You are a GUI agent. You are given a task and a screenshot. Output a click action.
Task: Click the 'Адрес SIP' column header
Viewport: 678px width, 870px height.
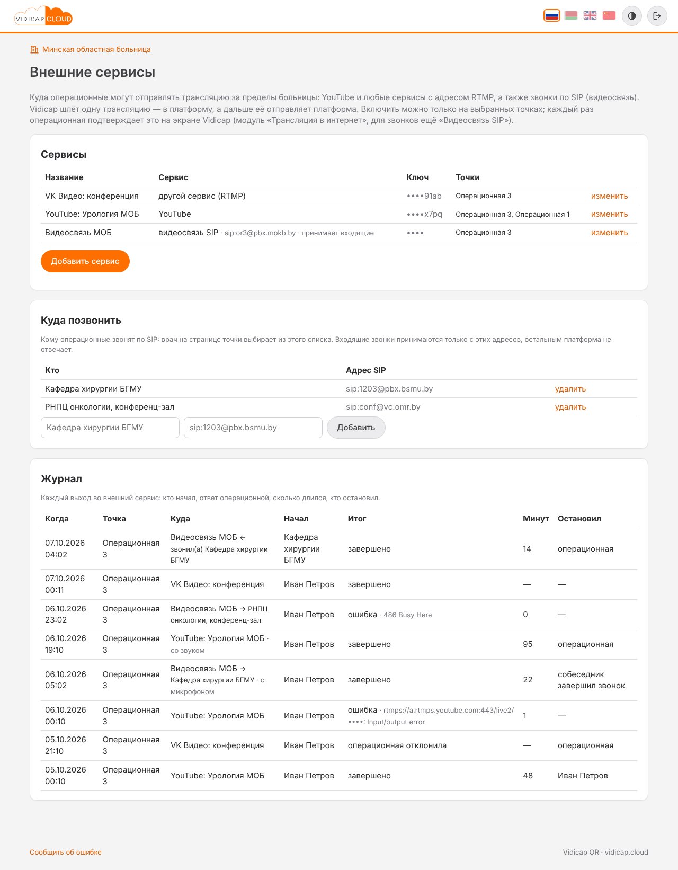pos(365,370)
